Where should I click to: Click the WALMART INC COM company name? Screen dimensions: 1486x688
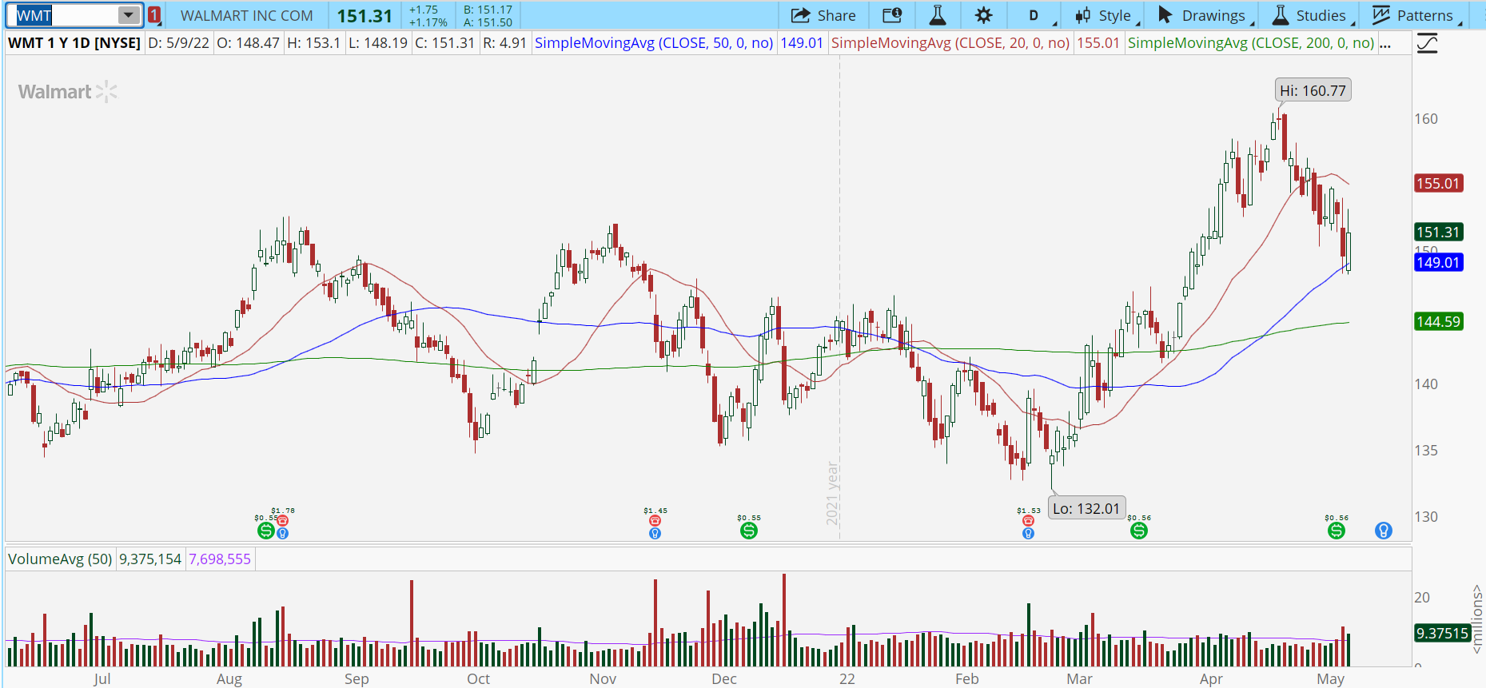(x=247, y=16)
